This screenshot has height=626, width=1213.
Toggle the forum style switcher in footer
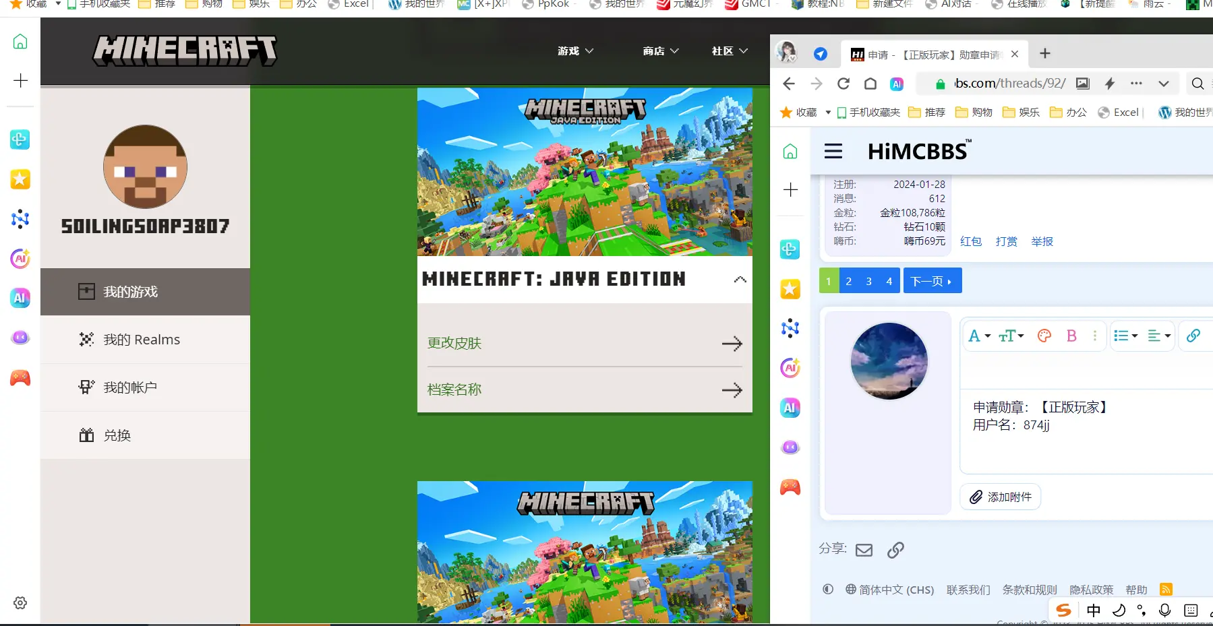[828, 590]
